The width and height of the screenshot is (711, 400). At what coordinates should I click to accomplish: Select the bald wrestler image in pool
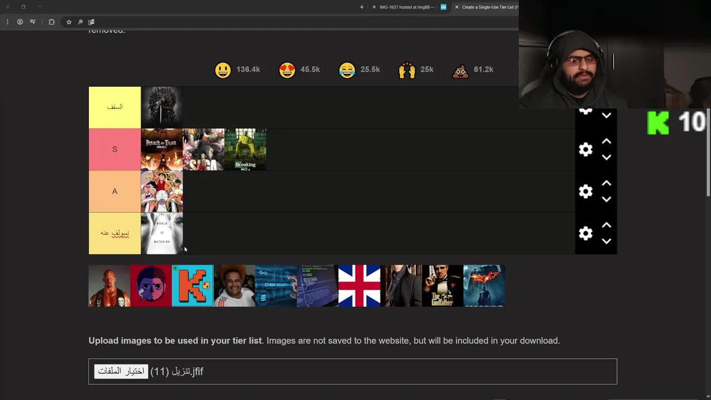[x=109, y=286]
